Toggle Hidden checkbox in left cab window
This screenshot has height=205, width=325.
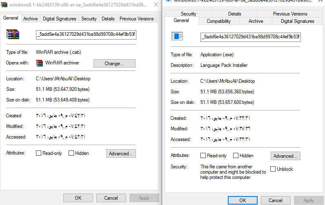tap(71, 153)
